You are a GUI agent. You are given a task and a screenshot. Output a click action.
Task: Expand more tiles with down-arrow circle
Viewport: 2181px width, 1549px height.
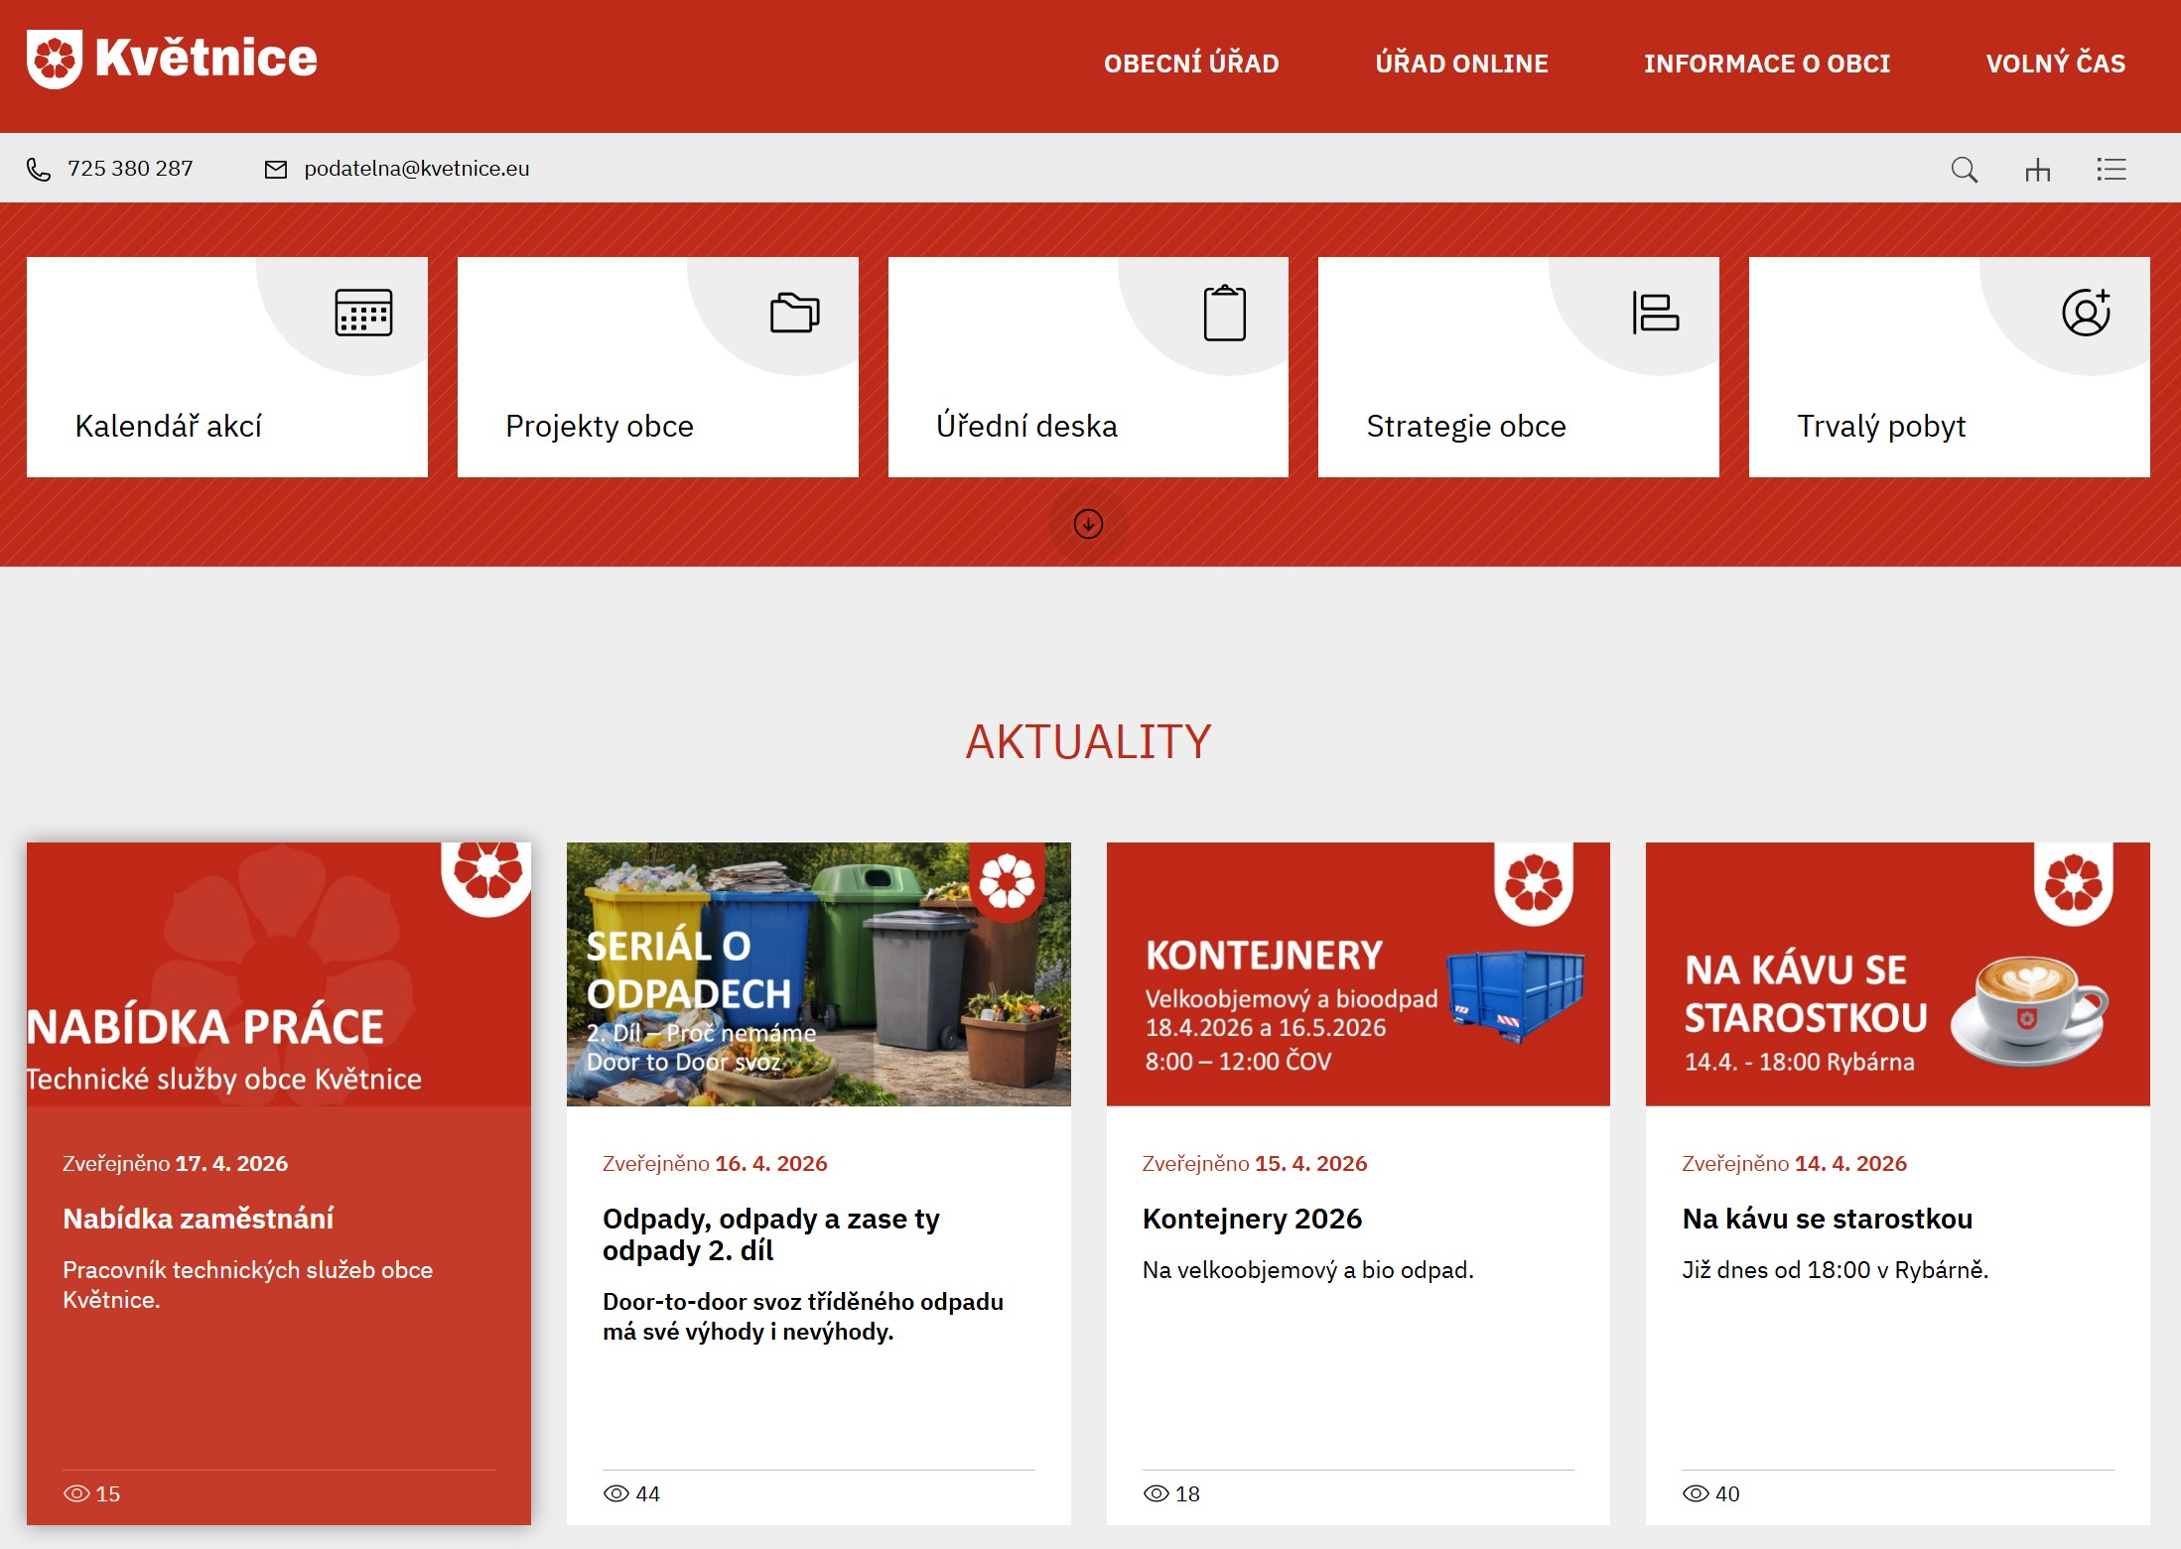pyautogui.click(x=1088, y=524)
